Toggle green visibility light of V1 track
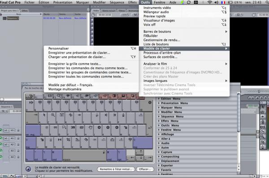The image size is (269, 178). click(x=1, y=131)
